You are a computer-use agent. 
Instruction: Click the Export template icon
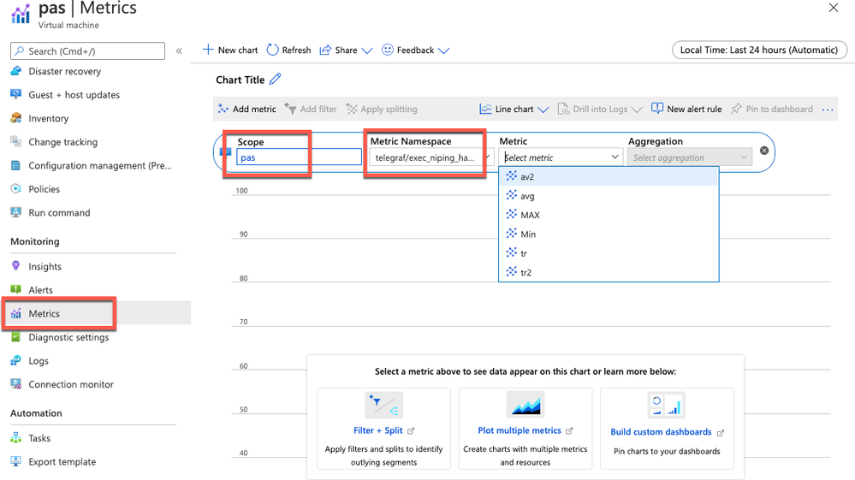(16, 461)
